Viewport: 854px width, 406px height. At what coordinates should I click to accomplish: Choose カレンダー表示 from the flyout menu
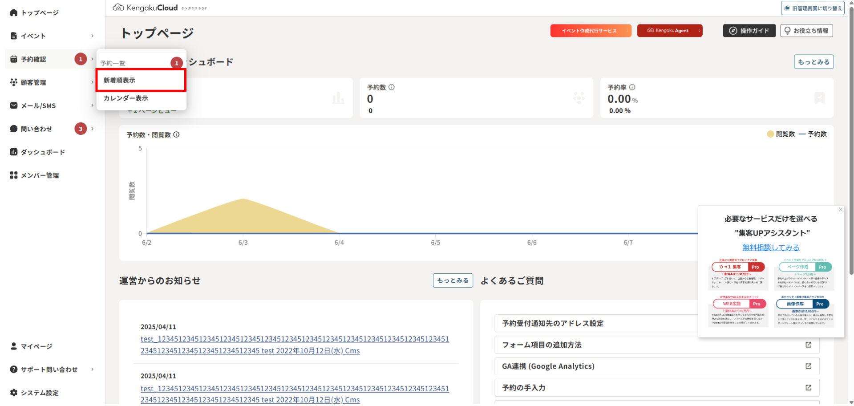[126, 98]
